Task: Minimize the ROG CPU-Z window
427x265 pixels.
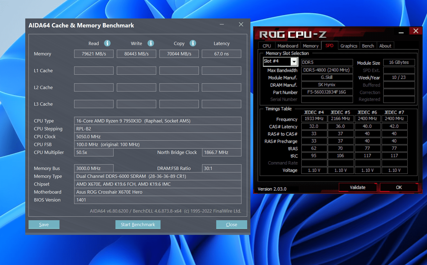Action: coord(401,33)
